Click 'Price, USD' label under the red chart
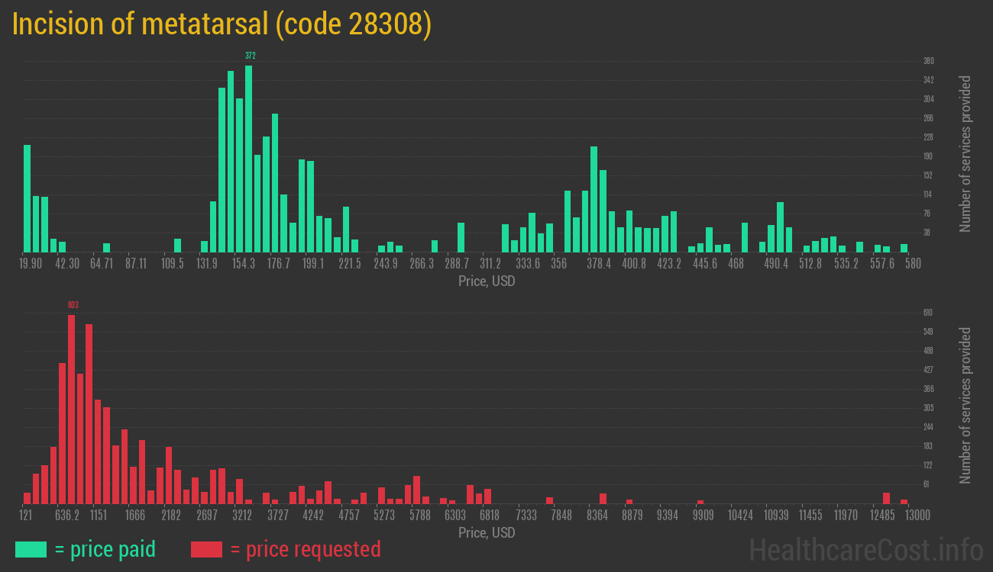Image resolution: width=993 pixels, height=572 pixels. [x=487, y=532]
